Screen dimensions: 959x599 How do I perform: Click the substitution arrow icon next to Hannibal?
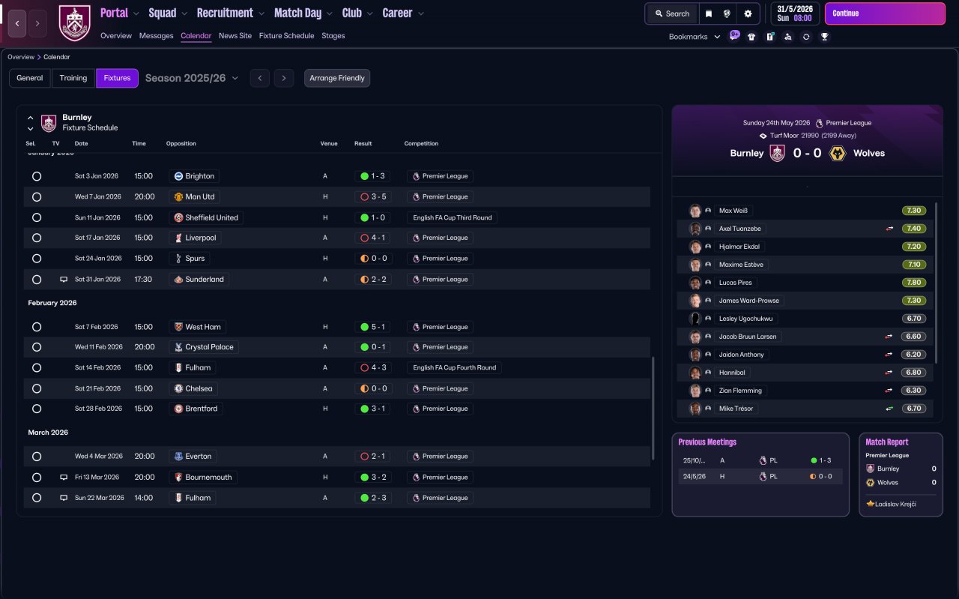(x=889, y=373)
